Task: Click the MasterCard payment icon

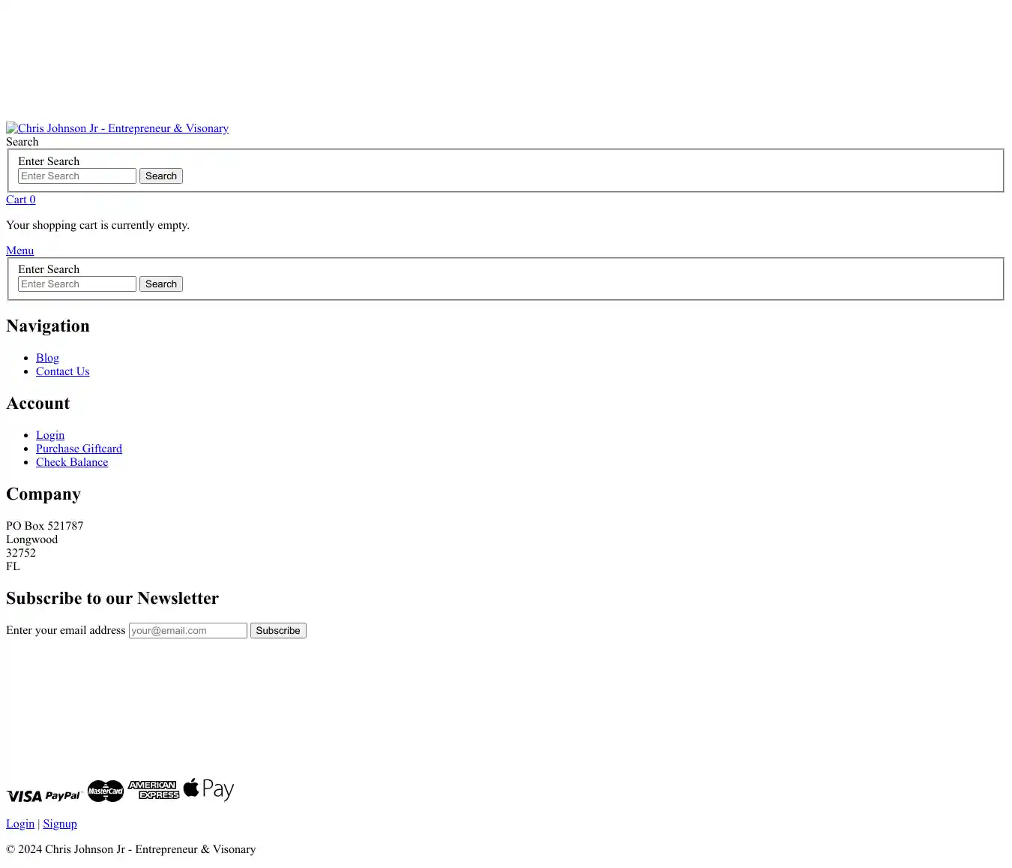Action: point(105,791)
